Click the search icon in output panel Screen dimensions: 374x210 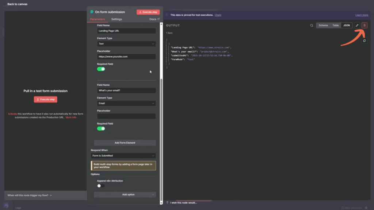(x=312, y=26)
